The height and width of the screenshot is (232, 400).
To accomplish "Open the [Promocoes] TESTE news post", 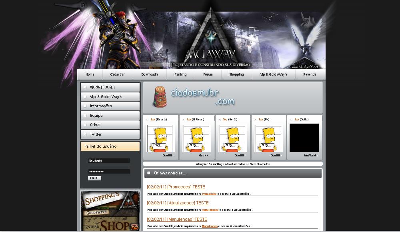I will click(176, 187).
